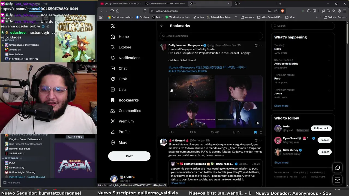Image resolution: width=349 pixels, height=196 pixels.
Task: Open Profile in the sidebar
Action: (120, 132)
